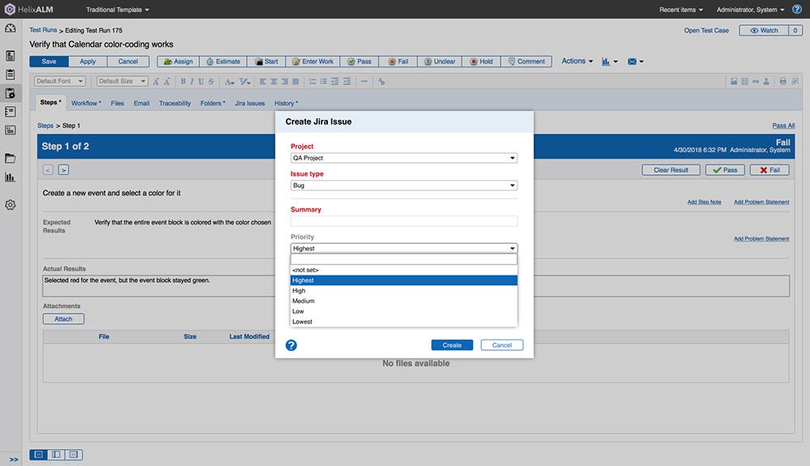
Task: Open the chart reports dropdown in toolbar
Action: point(610,62)
